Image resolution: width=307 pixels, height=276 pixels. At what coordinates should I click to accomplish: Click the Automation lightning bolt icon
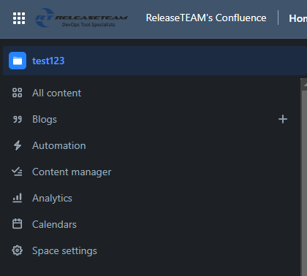(18, 145)
